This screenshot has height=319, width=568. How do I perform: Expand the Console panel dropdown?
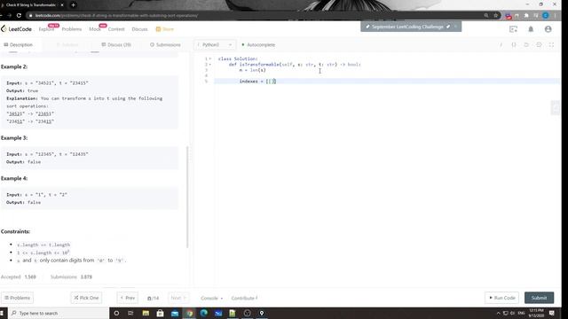click(x=212, y=298)
